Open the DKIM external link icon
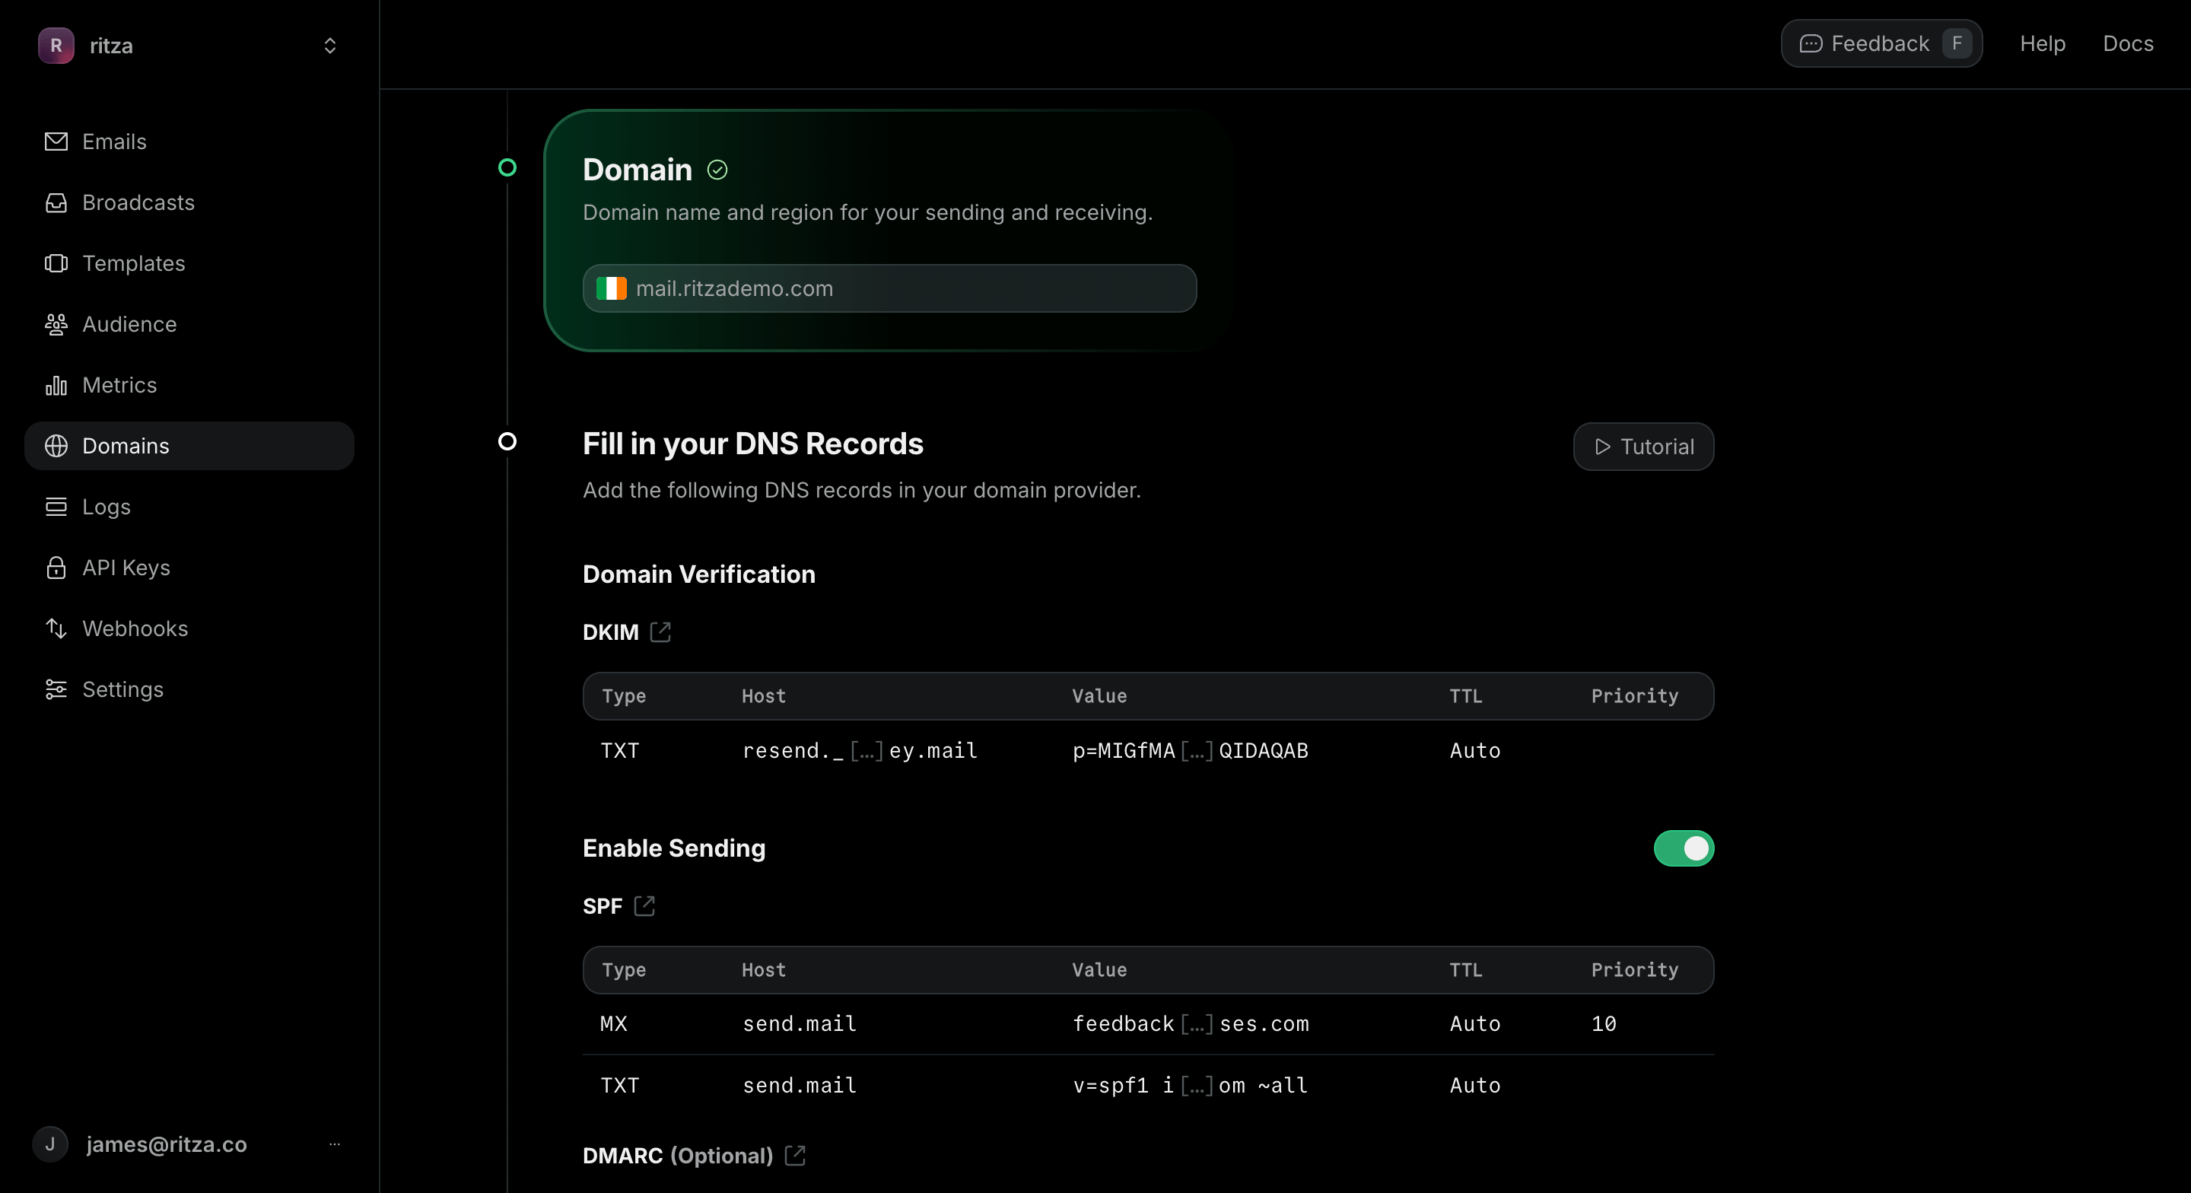The width and height of the screenshot is (2191, 1193). tap(660, 632)
